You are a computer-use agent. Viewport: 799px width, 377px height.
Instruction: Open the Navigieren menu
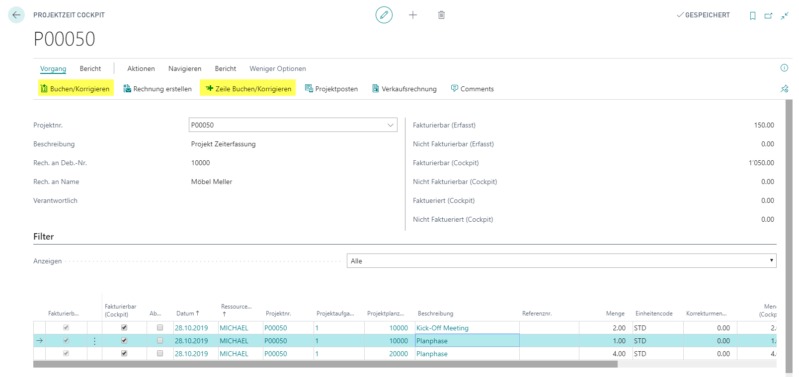pos(185,68)
